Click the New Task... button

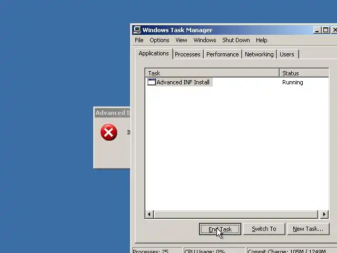click(308, 229)
